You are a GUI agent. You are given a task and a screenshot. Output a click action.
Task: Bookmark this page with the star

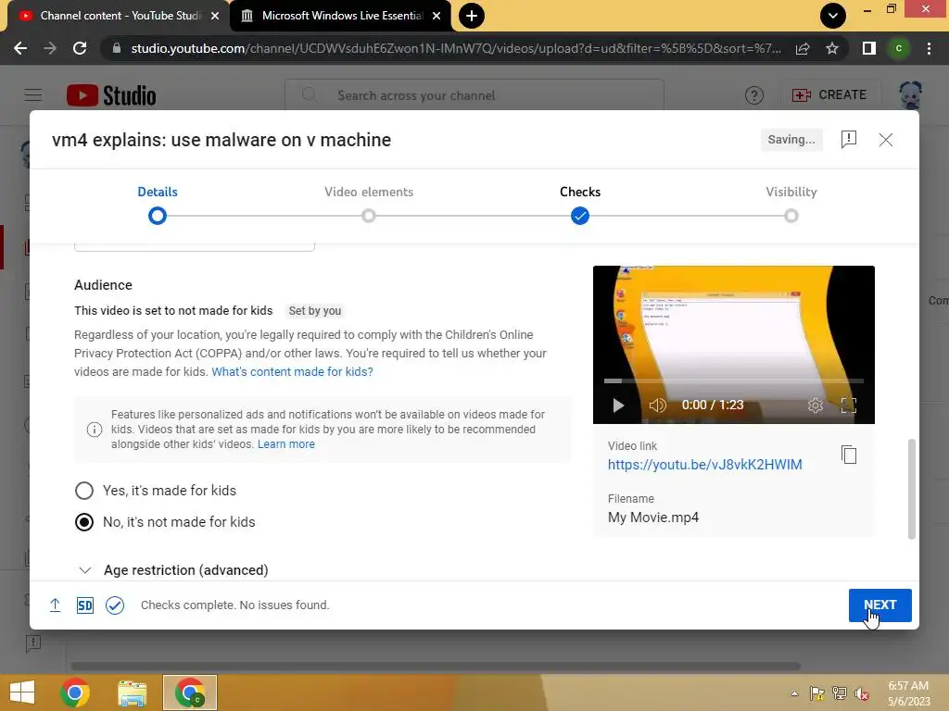point(832,48)
